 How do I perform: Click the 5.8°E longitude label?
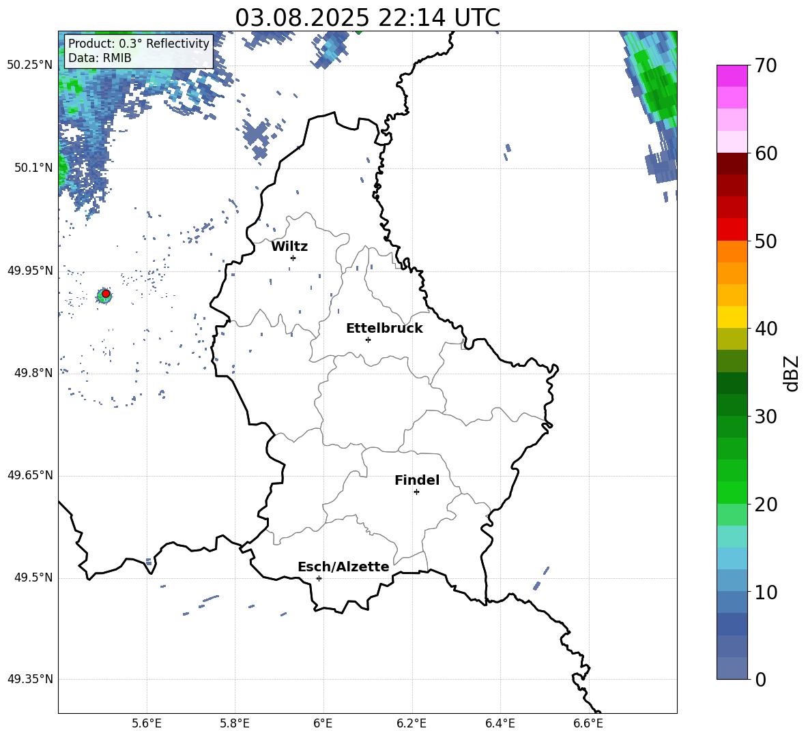(235, 723)
